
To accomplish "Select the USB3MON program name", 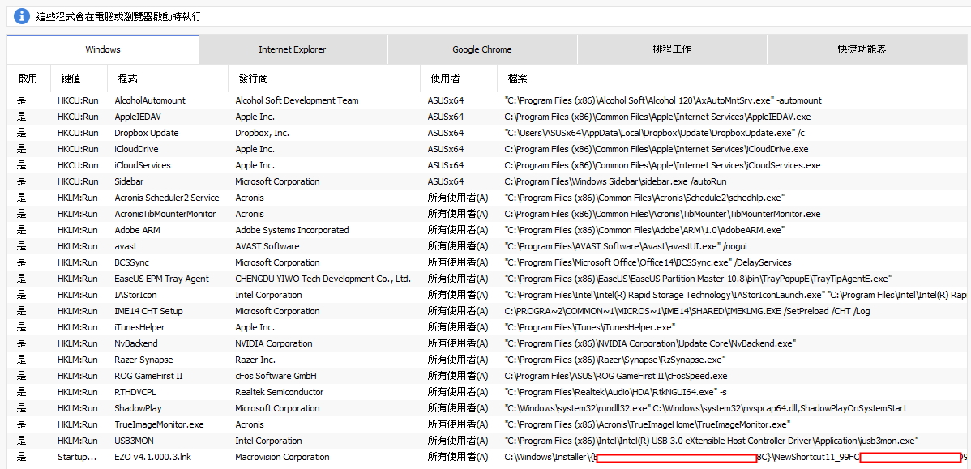I will pos(135,441).
